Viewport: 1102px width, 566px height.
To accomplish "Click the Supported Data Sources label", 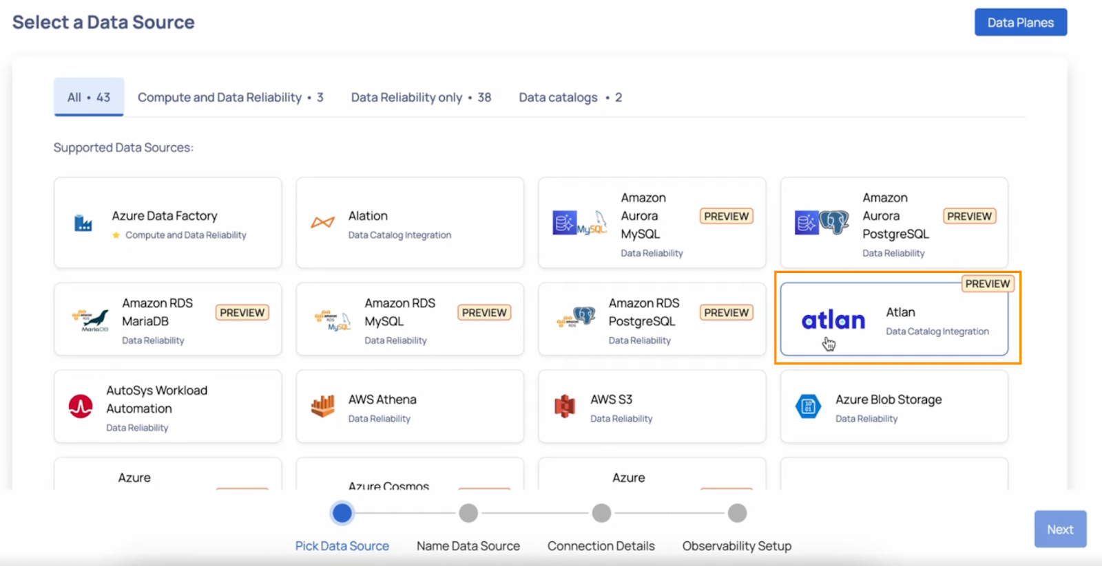I will coord(123,148).
